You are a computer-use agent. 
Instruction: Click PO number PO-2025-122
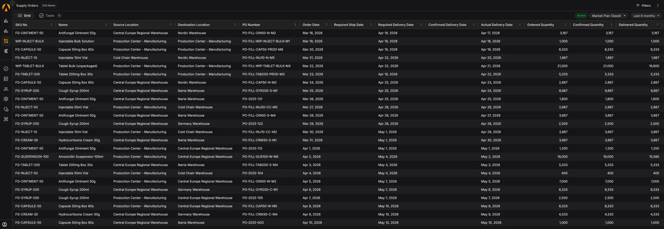[x=253, y=124]
